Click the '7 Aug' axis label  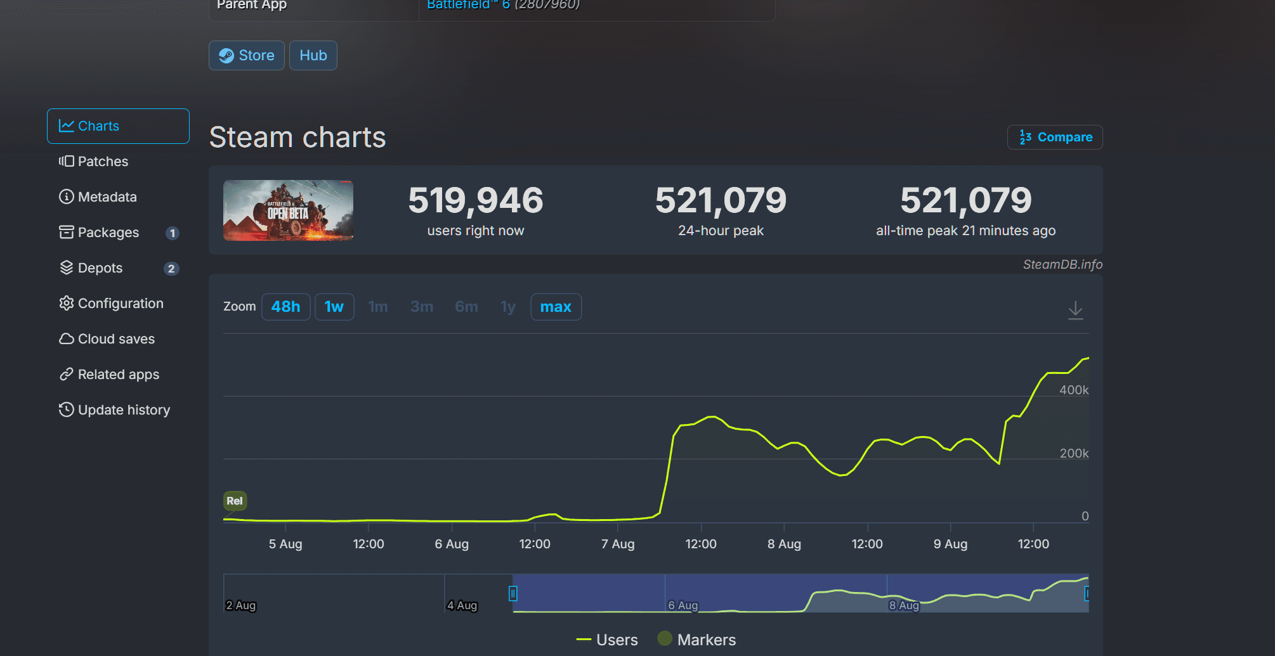pyautogui.click(x=618, y=544)
